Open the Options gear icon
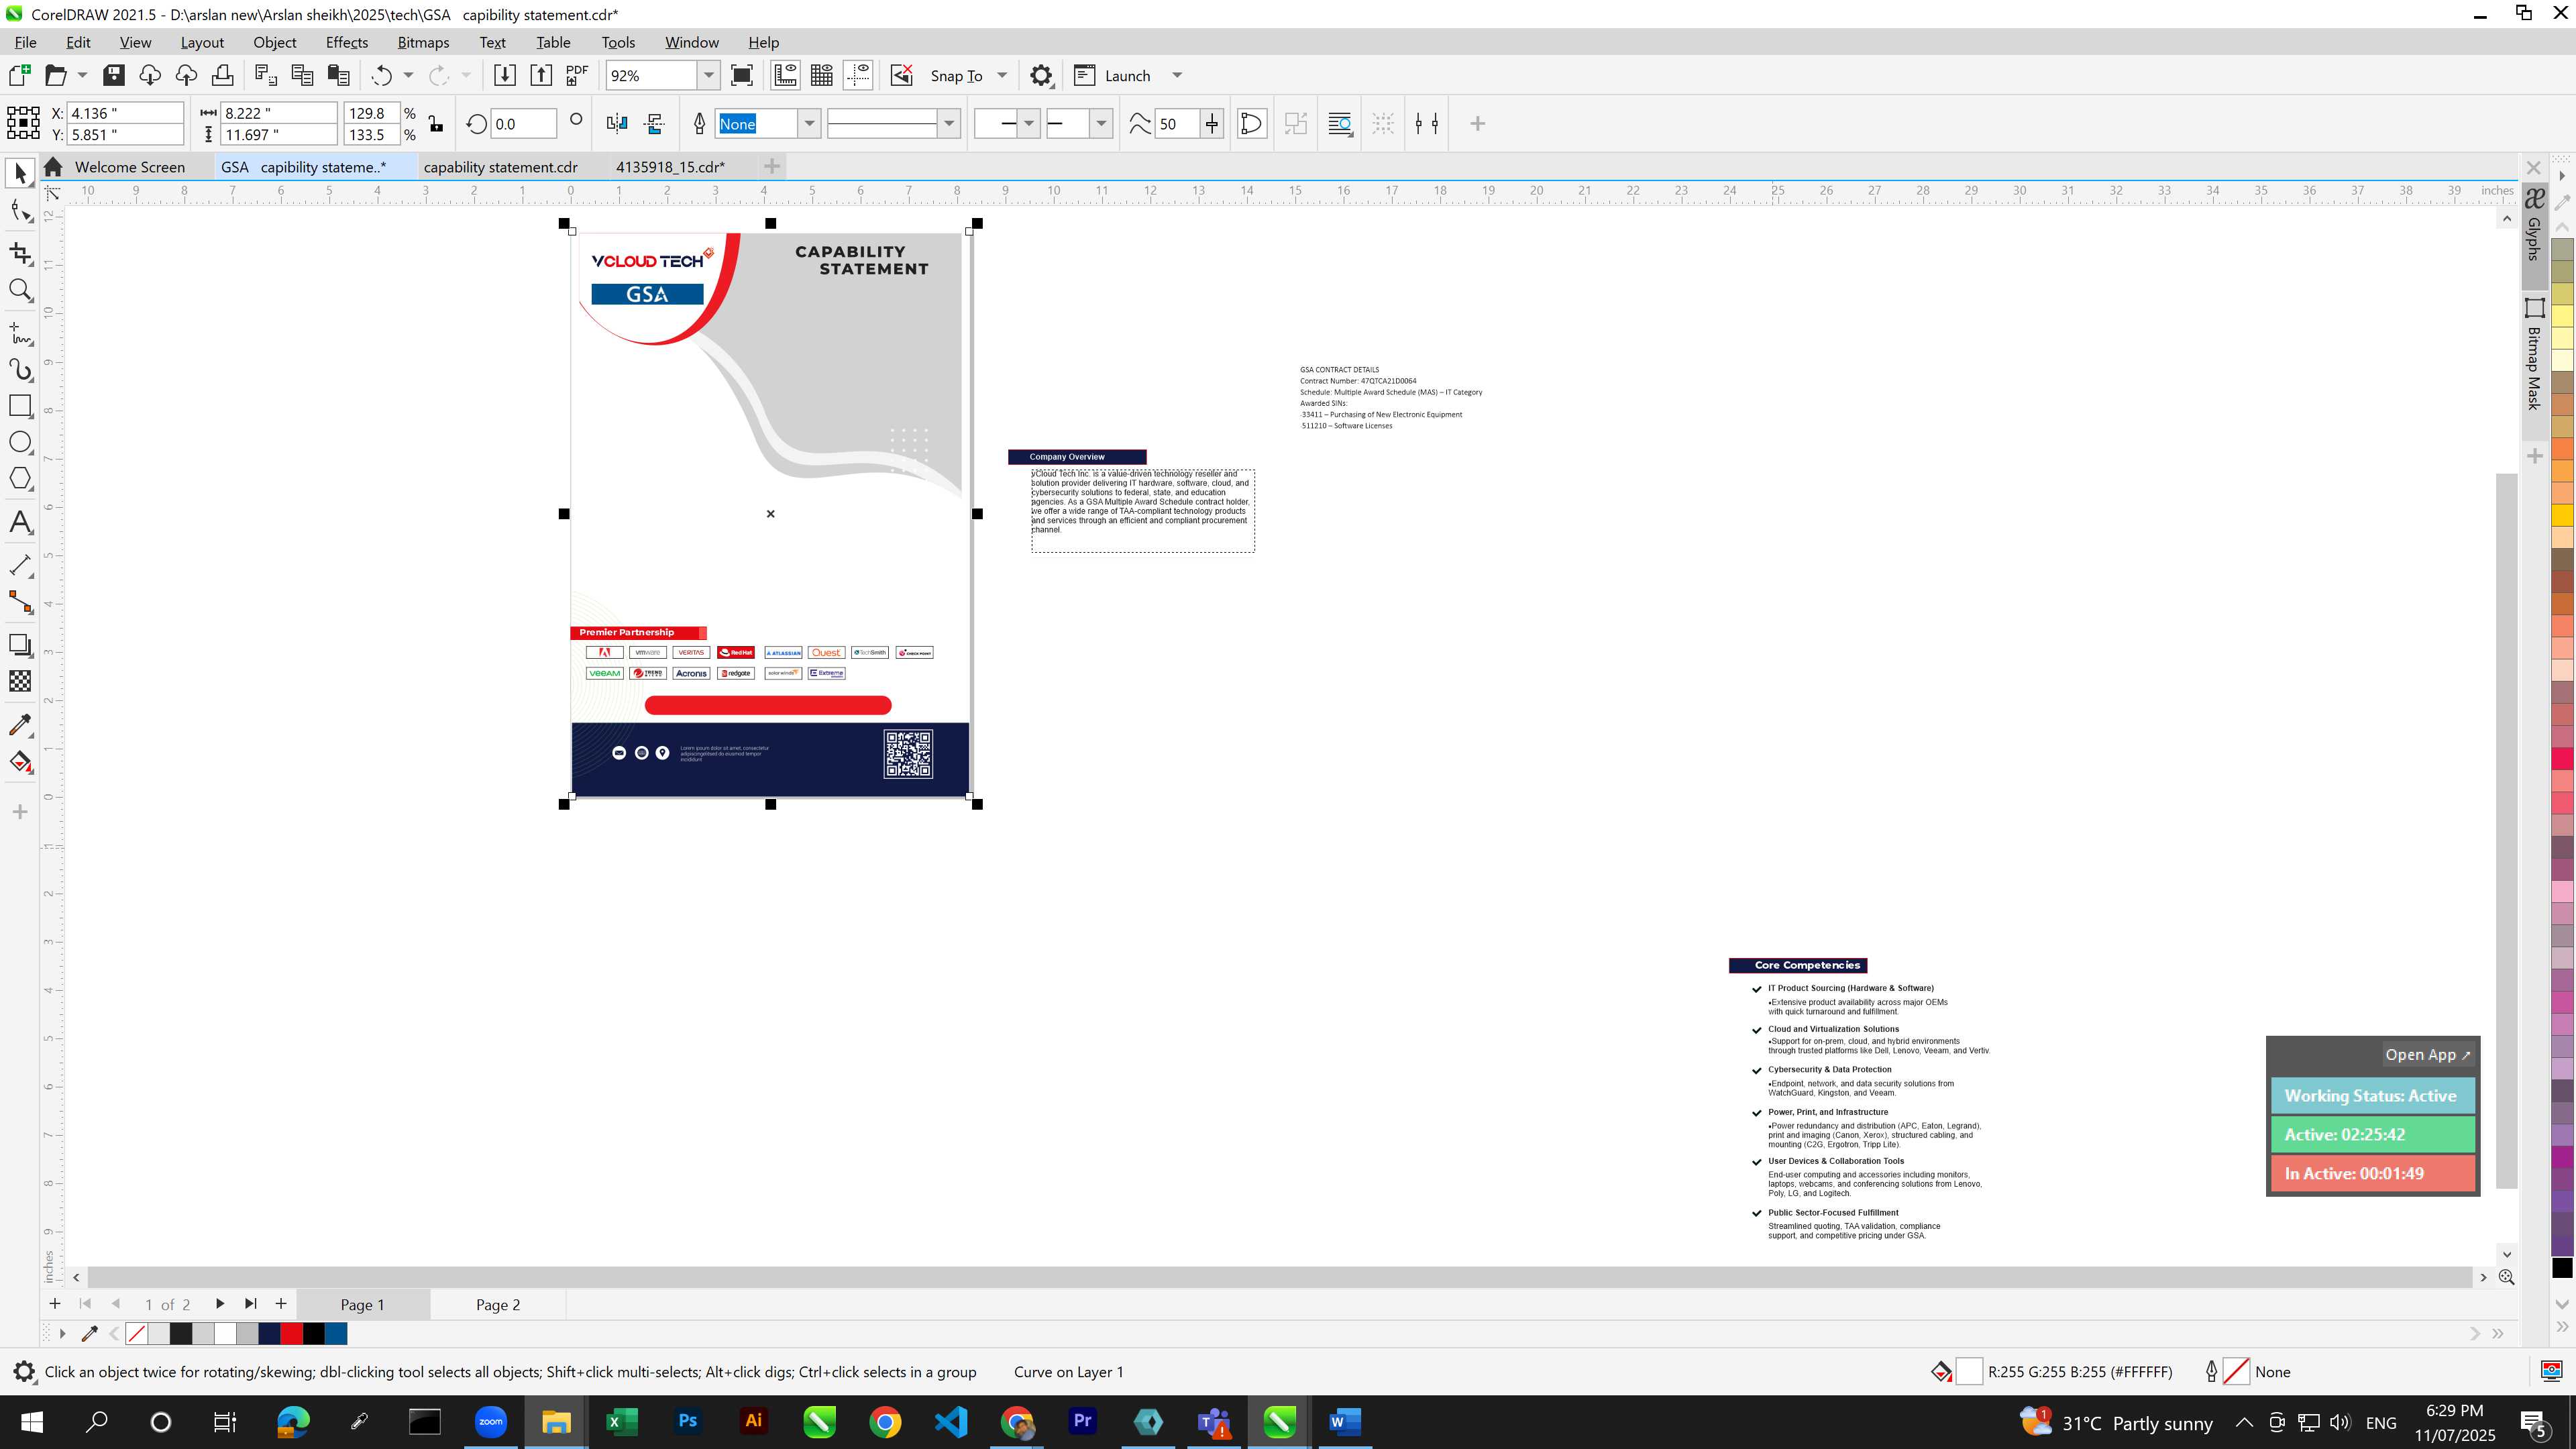 click(1041, 75)
